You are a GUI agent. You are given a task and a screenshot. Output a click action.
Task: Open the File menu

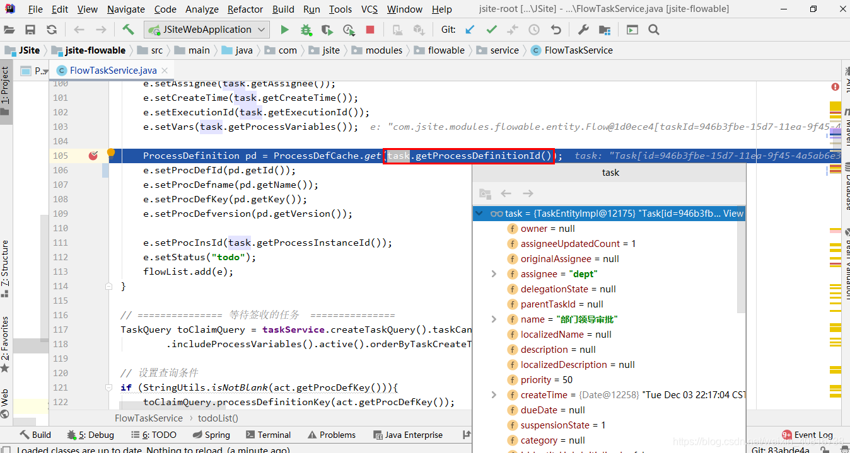[35, 9]
